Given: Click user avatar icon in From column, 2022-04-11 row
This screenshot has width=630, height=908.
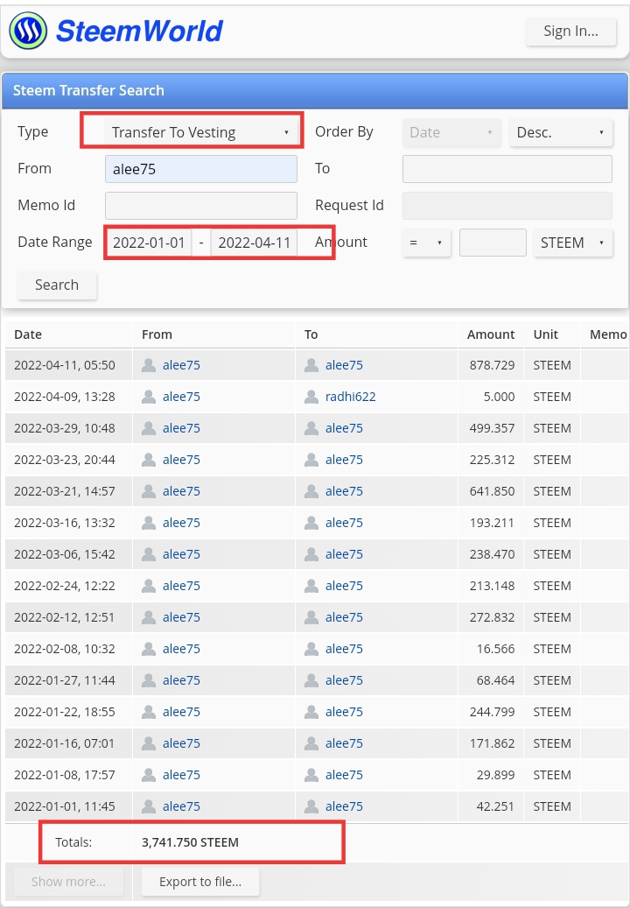Looking at the screenshot, I should click(x=149, y=365).
